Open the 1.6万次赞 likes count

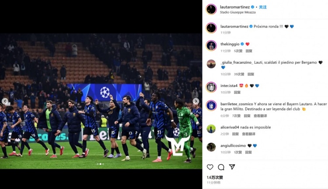pos(215,178)
